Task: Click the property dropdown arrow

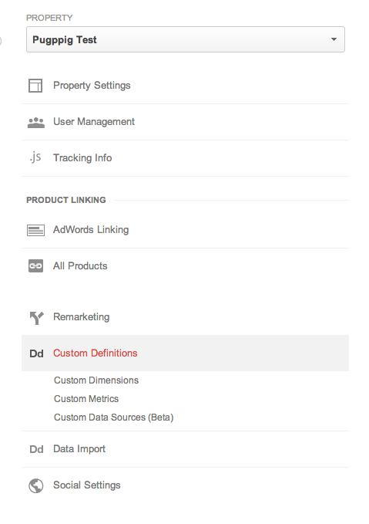Action: pyautogui.click(x=334, y=39)
